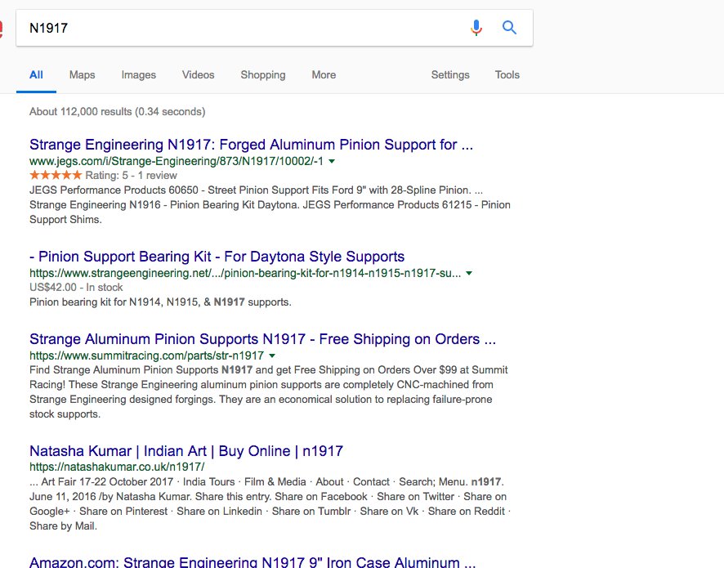Viewport: 724px width, 568px height.
Task: Open search Settings menu
Action: click(450, 75)
